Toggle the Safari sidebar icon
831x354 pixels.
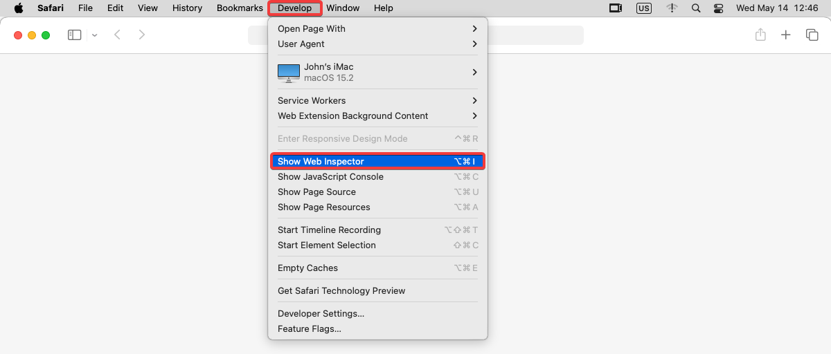75,35
